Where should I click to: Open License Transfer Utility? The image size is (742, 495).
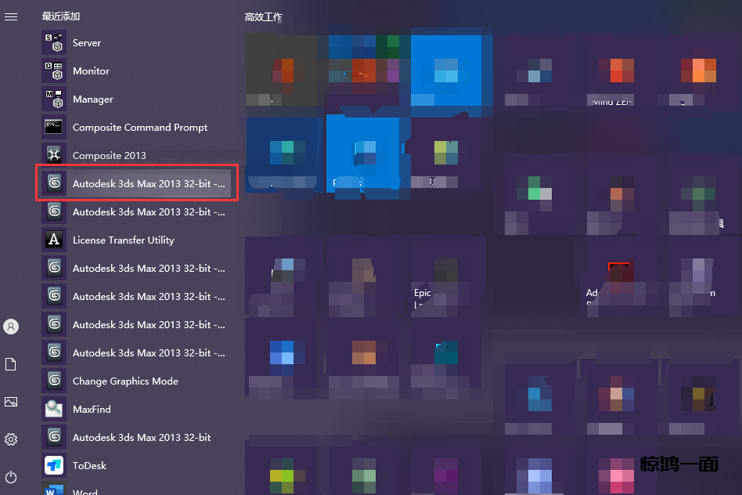(x=123, y=240)
